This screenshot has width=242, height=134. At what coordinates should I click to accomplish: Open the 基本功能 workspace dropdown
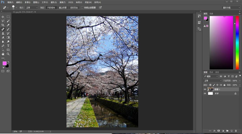pyautogui.click(x=231, y=8)
